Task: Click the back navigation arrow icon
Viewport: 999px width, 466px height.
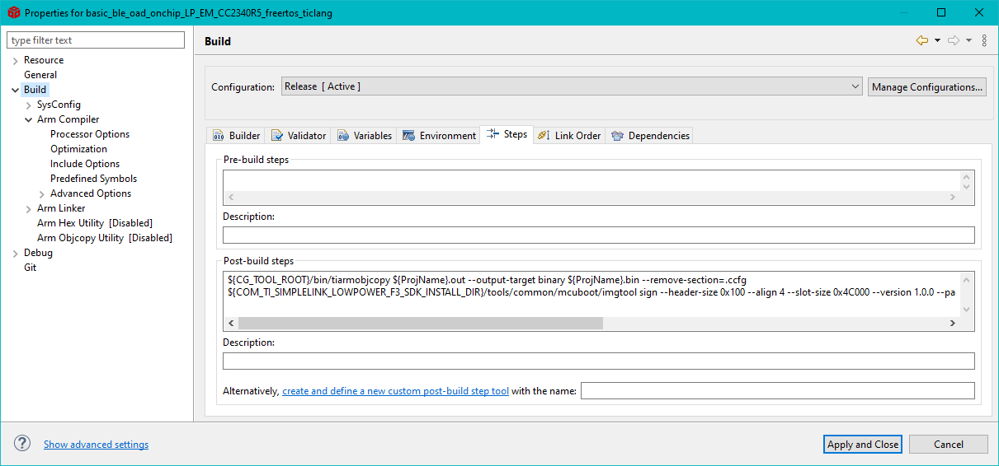Action: click(922, 40)
